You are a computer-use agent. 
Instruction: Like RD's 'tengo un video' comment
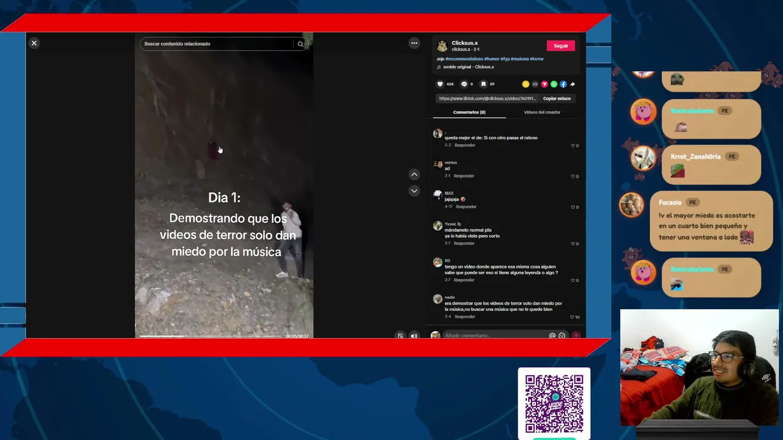coord(573,280)
